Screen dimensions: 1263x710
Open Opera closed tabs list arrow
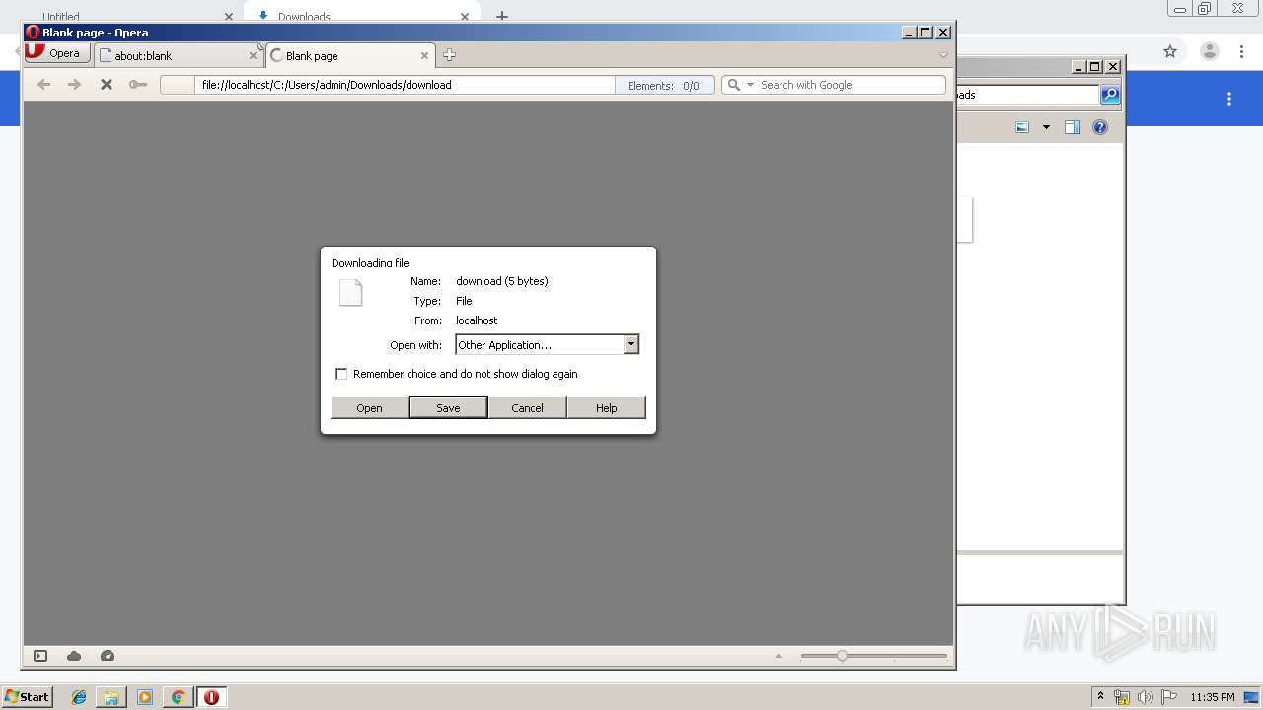point(943,55)
